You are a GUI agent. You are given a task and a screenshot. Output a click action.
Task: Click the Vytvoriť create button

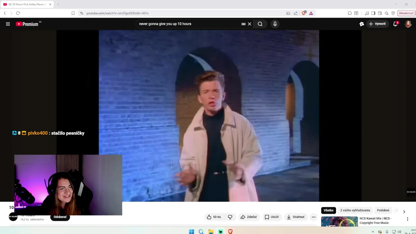[x=377, y=24]
